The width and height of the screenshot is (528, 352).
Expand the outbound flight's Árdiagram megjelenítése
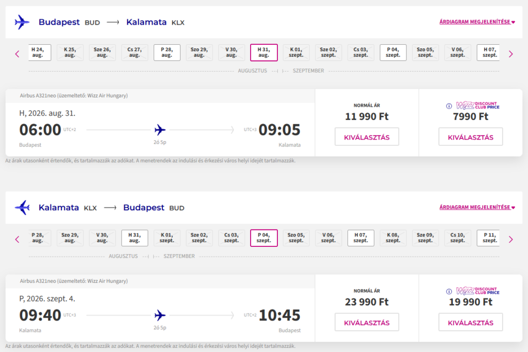click(x=477, y=22)
